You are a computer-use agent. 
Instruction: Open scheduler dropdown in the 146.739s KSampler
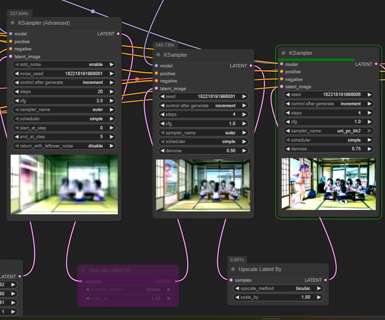pos(203,142)
